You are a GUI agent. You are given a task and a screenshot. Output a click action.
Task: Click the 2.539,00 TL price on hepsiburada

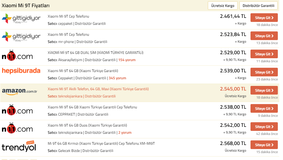pyautogui.click(x=233, y=71)
